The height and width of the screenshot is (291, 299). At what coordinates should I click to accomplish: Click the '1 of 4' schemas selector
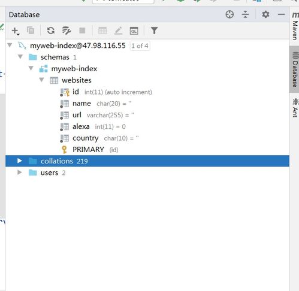140,46
